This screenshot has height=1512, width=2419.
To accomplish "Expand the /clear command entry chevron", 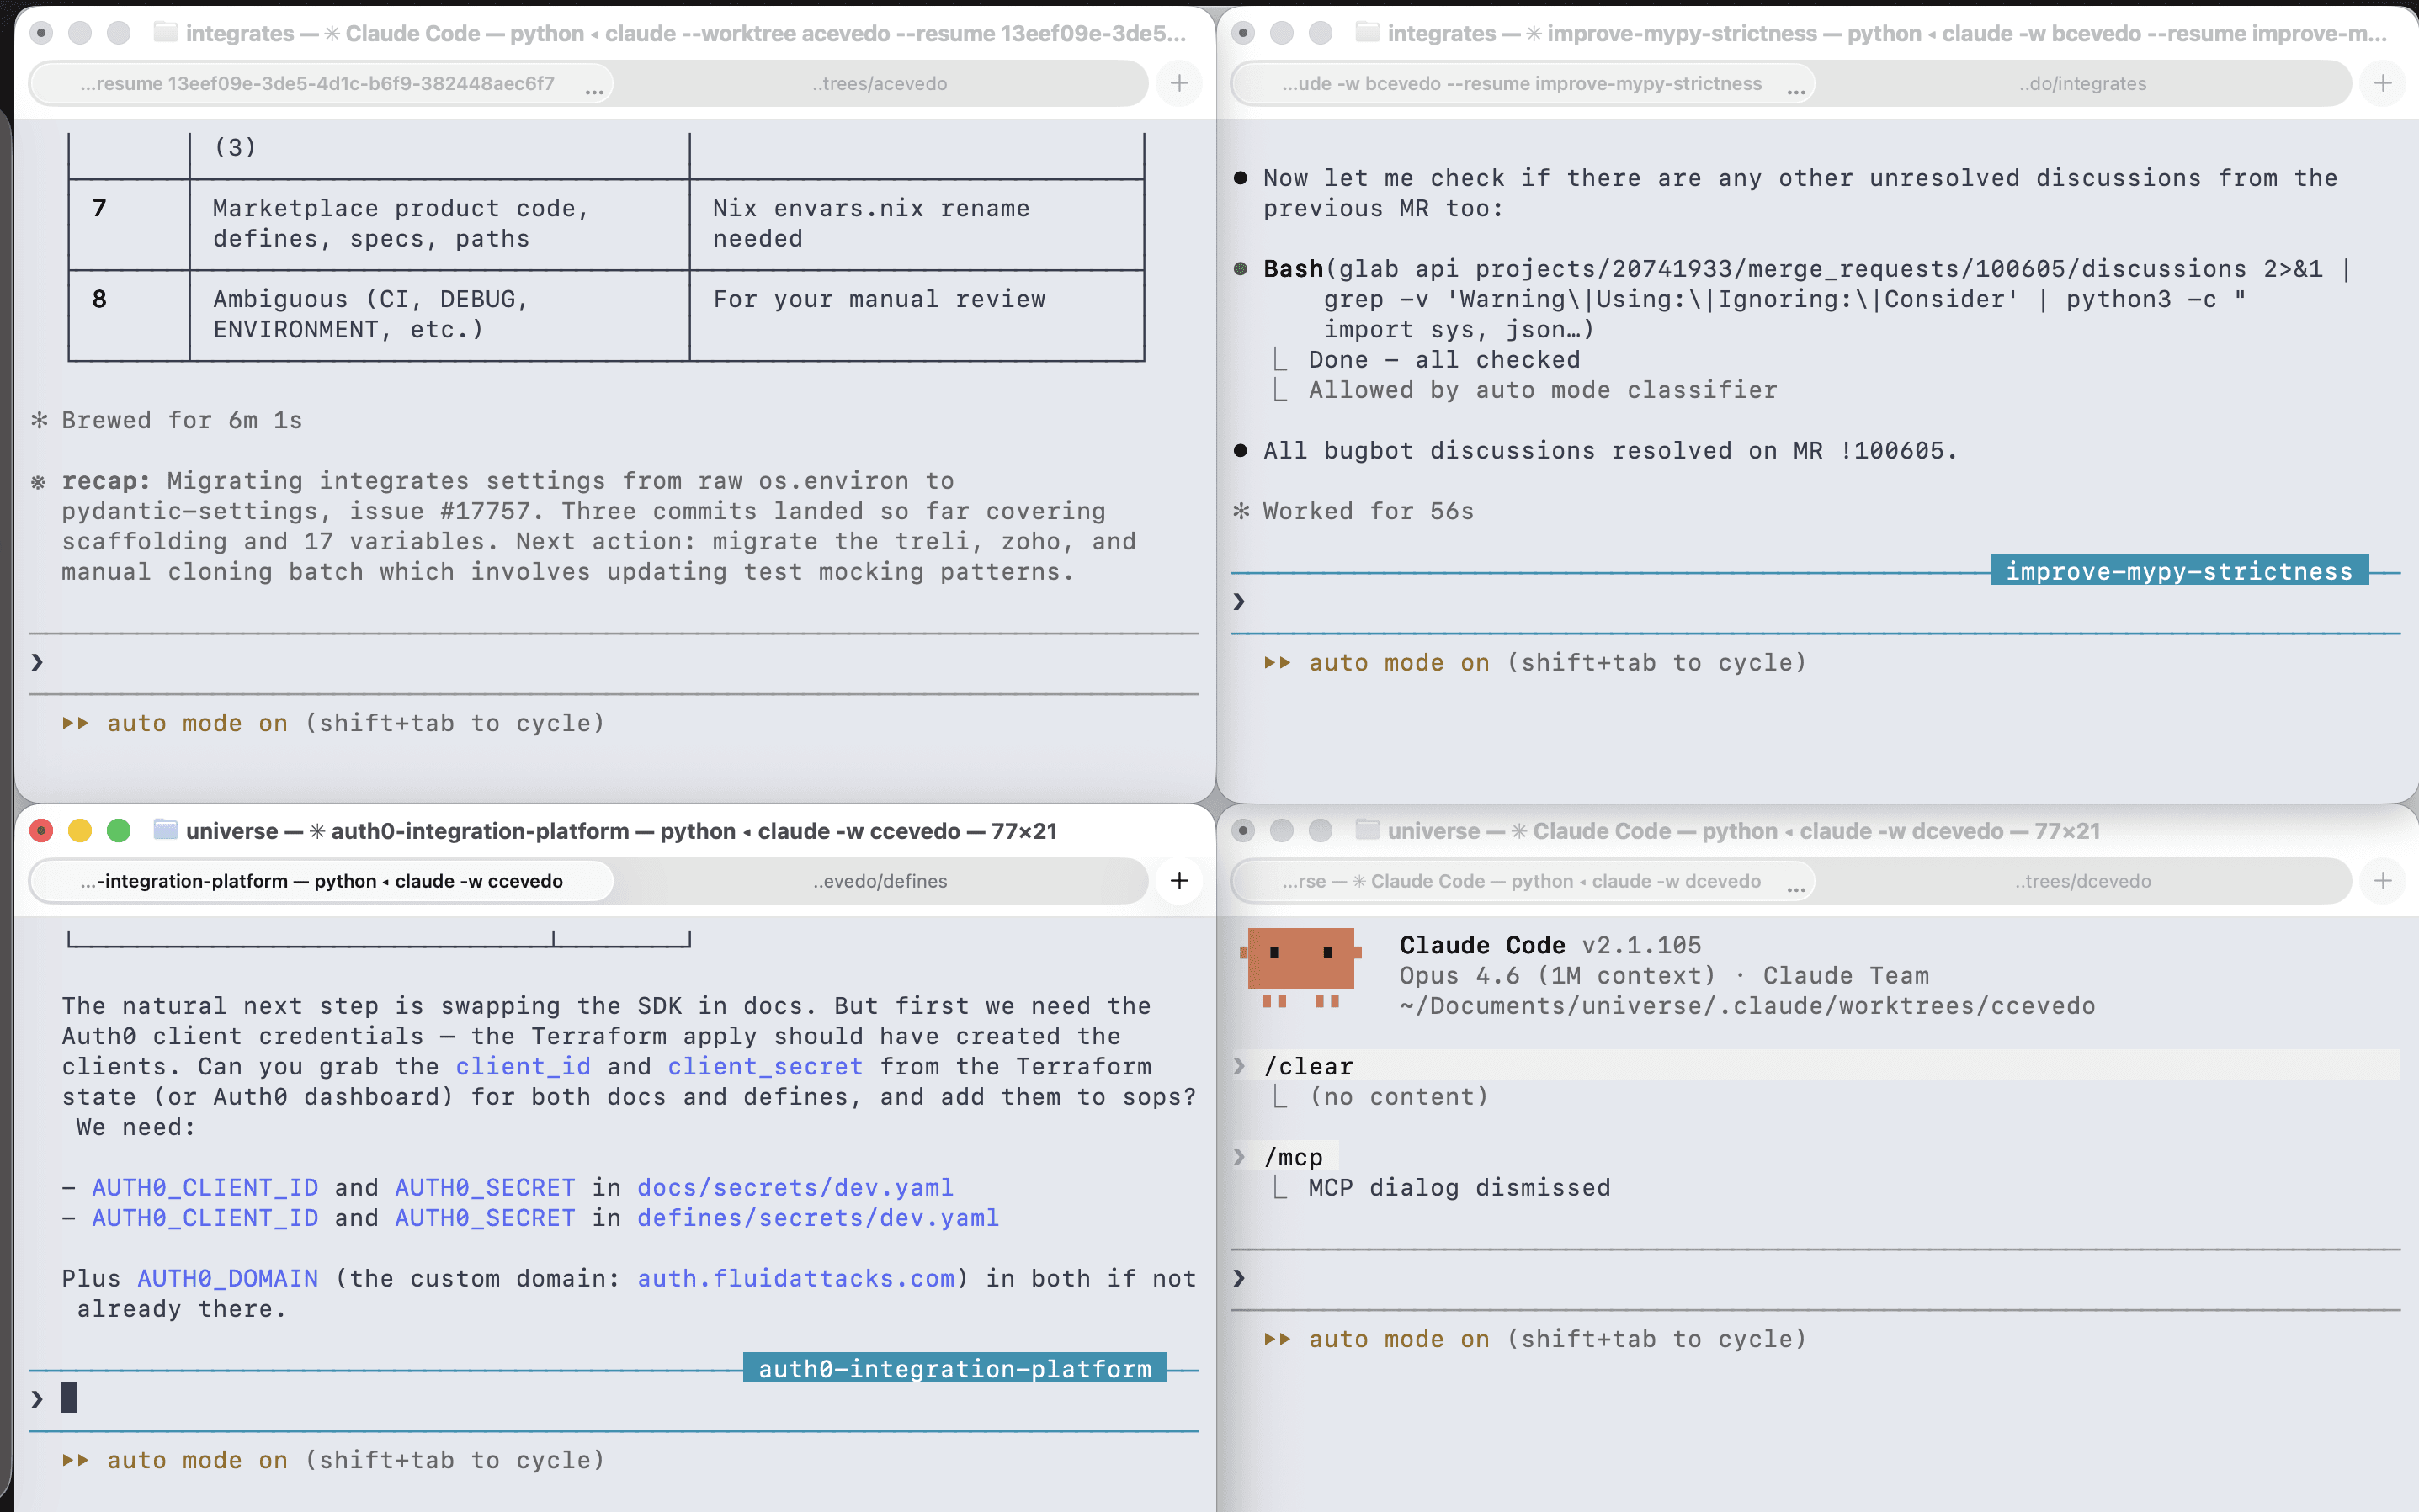I will [x=1240, y=1066].
